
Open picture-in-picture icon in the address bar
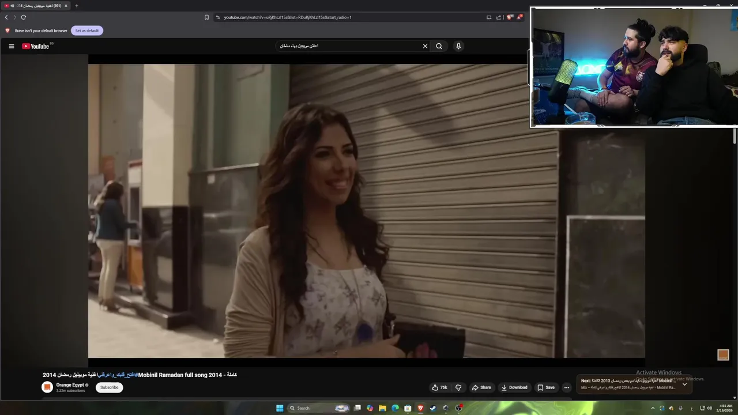point(489,17)
